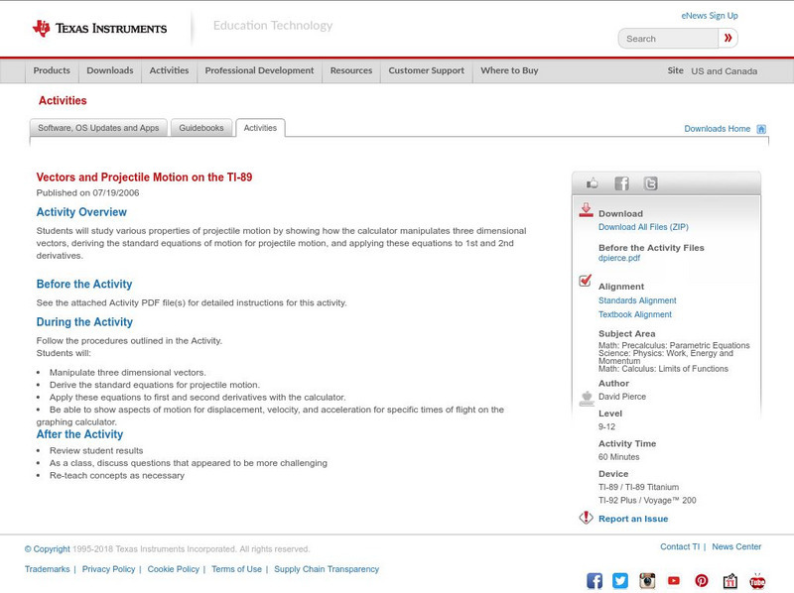Click the After the Activity heading
The image size is (794, 593).
[79, 434]
